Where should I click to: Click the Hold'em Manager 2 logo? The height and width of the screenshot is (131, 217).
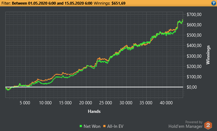(x=208, y=125)
